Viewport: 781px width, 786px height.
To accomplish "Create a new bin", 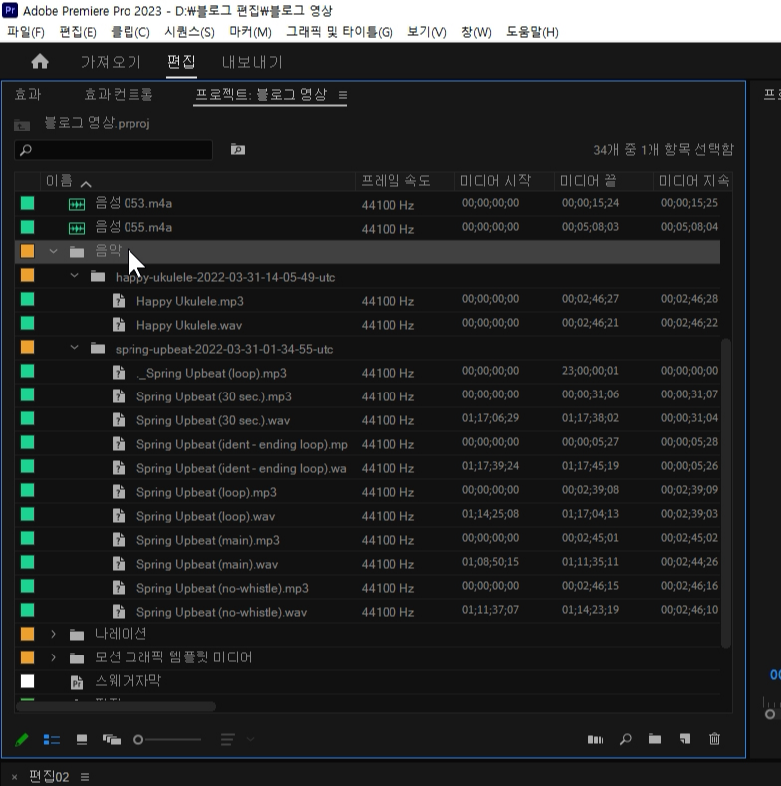I will pyautogui.click(x=654, y=739).
